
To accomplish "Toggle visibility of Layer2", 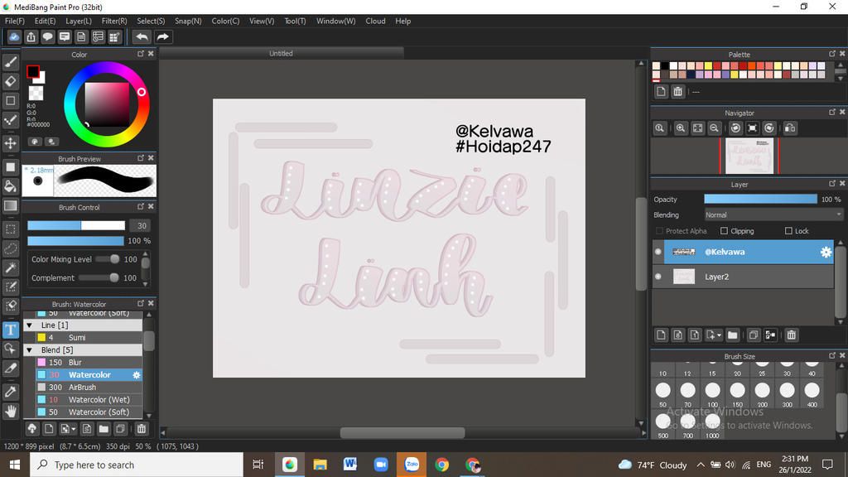I will (658, 277).
